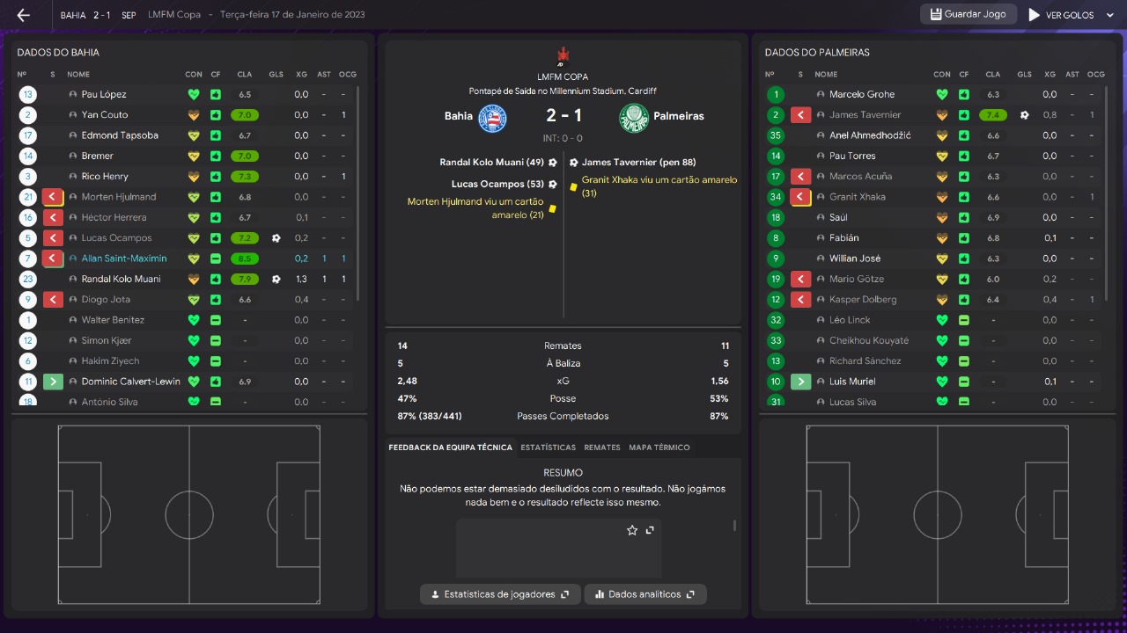Click goal icon next to James Tavernier row

1024,114
